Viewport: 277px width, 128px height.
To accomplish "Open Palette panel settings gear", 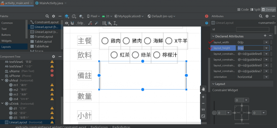I will 54,16.
